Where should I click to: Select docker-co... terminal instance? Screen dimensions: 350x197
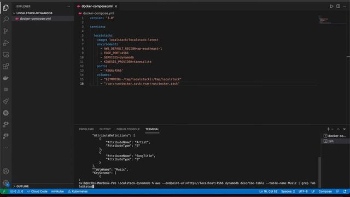(x=335, y=136)
